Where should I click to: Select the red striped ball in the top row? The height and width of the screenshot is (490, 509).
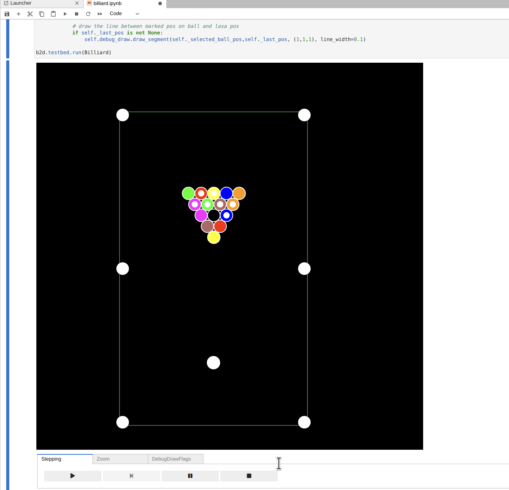pyautogui.click(x=201, y=193)
